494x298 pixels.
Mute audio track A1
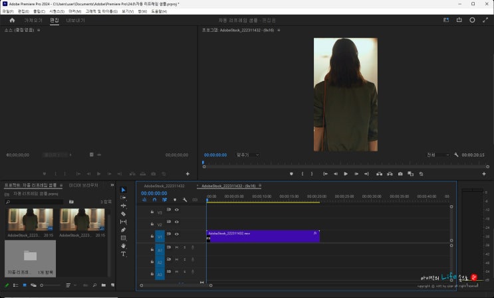176,248
